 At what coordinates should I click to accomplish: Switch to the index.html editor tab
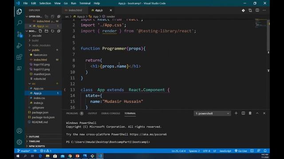(x=75, y=10)
